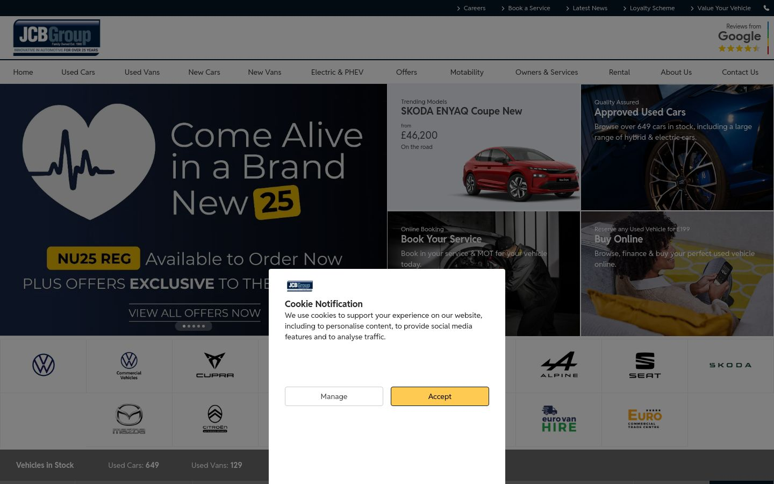Open Electric & PHEV menu

(x=337, y=72)
